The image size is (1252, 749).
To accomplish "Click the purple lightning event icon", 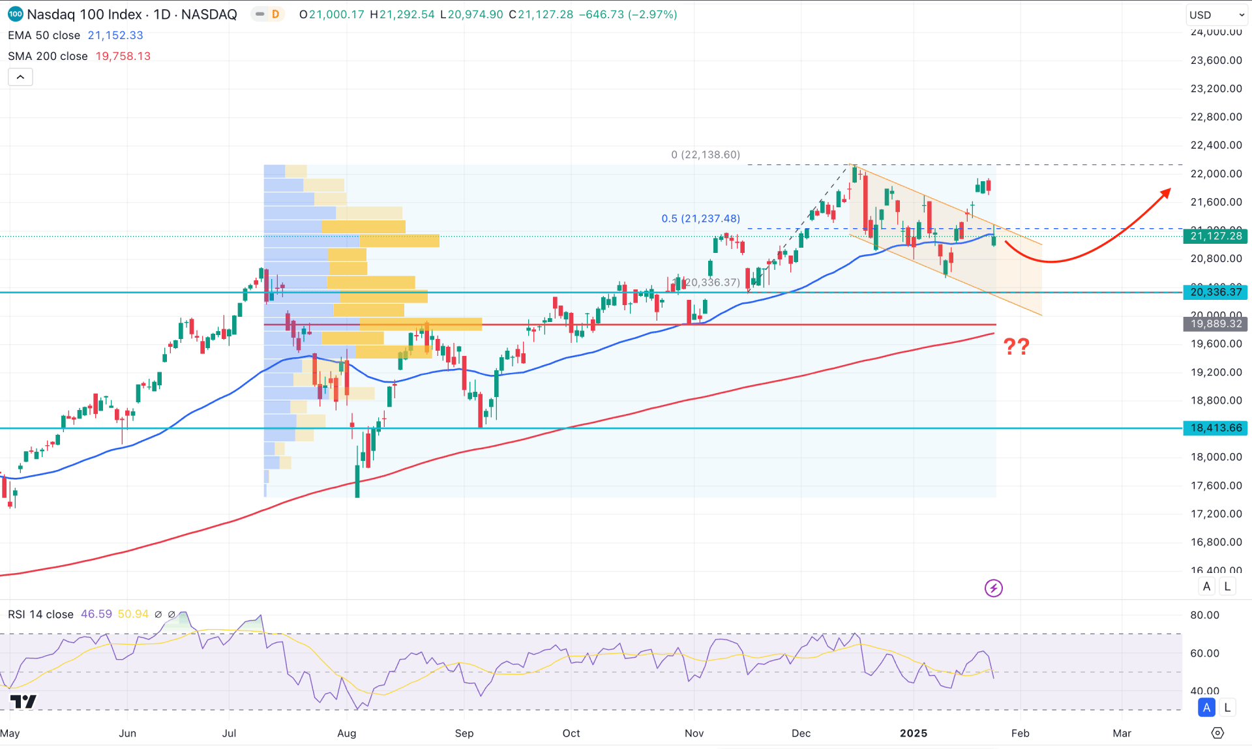I will pyautogui.click(x=993, y=588).
